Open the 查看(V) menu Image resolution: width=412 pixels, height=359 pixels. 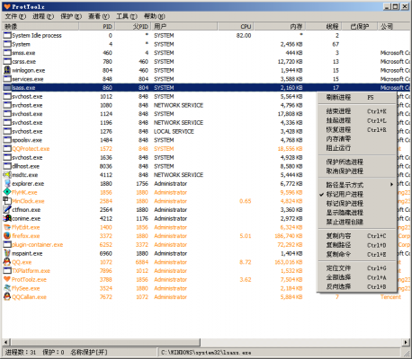click(99, 16)
